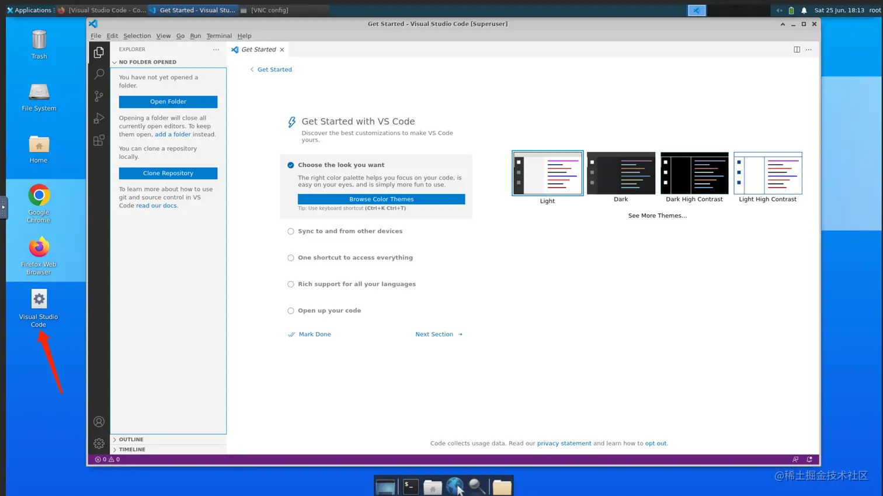Open the File menu
The height and width of the screenshot is (496, 883).
point(96,36)
